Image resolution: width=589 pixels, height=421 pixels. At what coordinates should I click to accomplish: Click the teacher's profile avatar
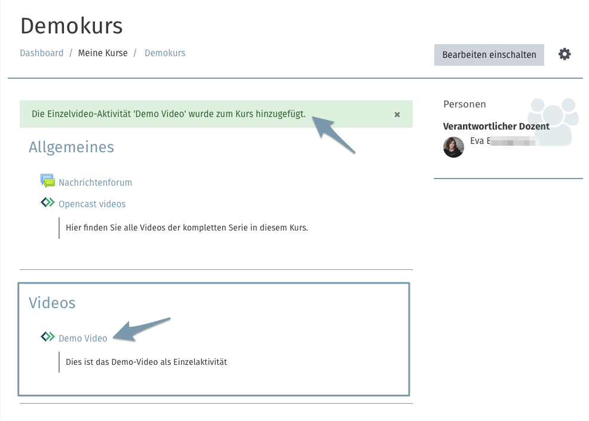coord(453,147)
